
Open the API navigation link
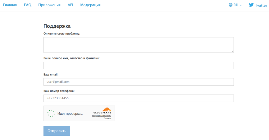click(70, 5)
